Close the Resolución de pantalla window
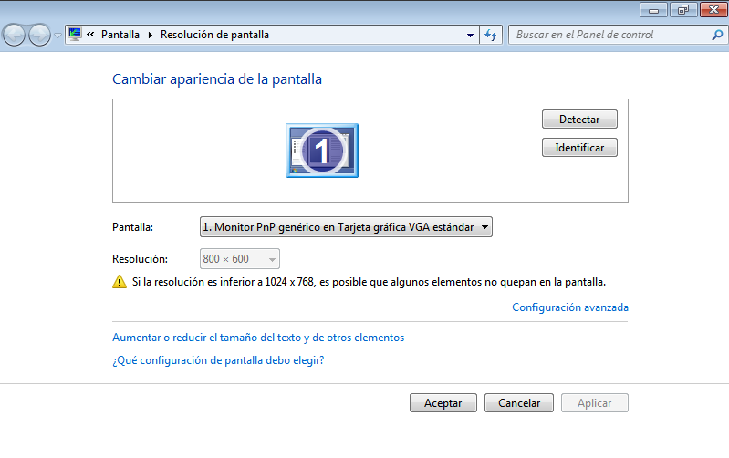The height and width of the screenshot is (458, 729). point(714,10)
